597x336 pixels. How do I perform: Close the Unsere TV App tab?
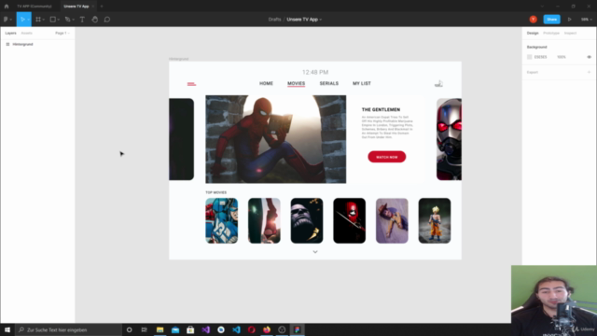click(93, 7)
